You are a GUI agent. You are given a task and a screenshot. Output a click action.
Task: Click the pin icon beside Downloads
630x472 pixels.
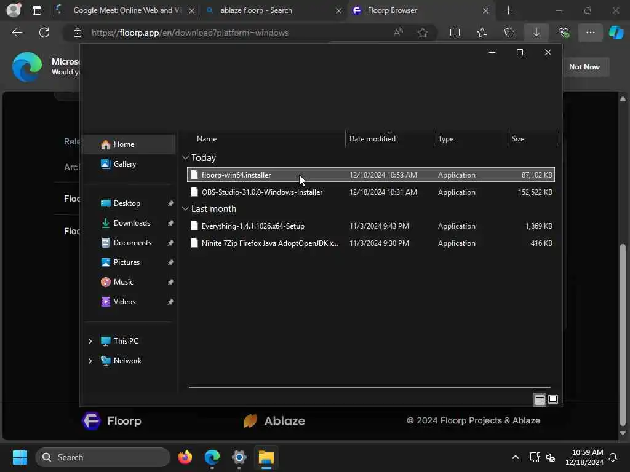pos(171,223)
